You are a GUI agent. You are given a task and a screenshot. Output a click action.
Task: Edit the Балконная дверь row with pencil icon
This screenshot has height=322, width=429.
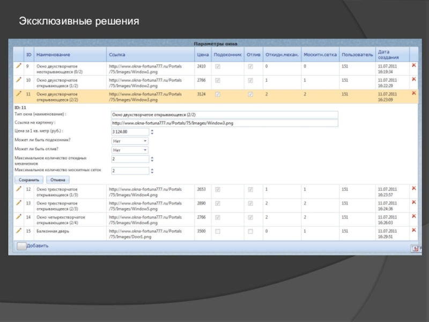click(x=19, y=231)
